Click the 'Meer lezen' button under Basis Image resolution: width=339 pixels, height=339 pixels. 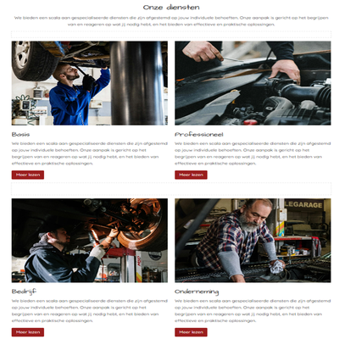[28, 175]
